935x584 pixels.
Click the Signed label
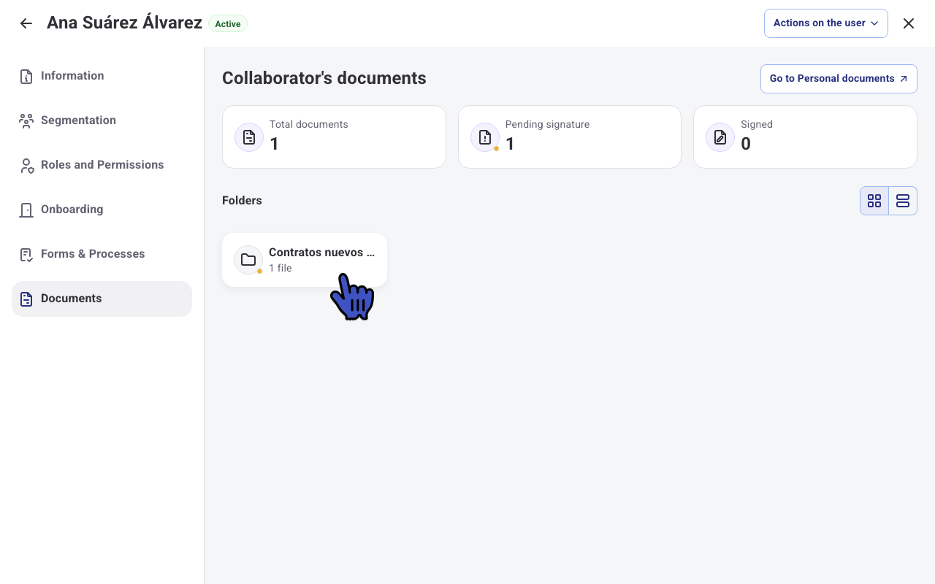click(x=757, y=124)
